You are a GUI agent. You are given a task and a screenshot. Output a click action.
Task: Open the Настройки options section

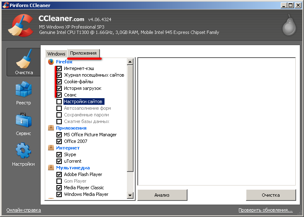[24, 154]
